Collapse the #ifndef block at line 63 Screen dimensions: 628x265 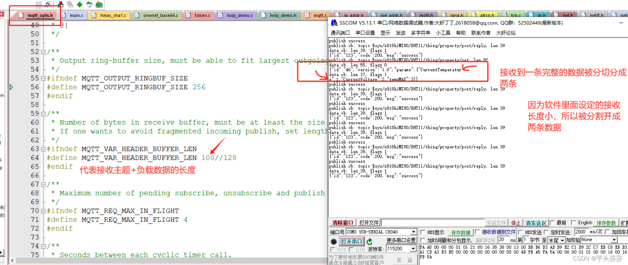[44, 149]
